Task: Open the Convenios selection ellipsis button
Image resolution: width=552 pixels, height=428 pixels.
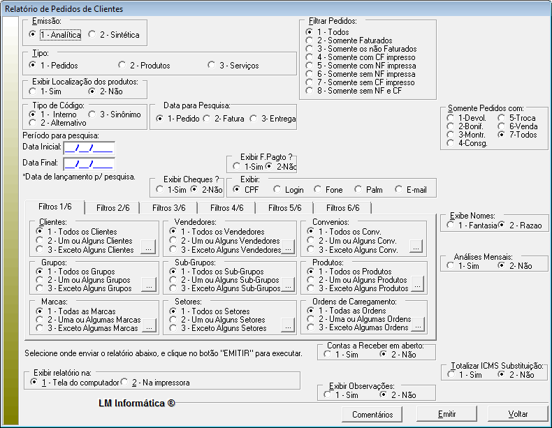Action: [416, 246]
